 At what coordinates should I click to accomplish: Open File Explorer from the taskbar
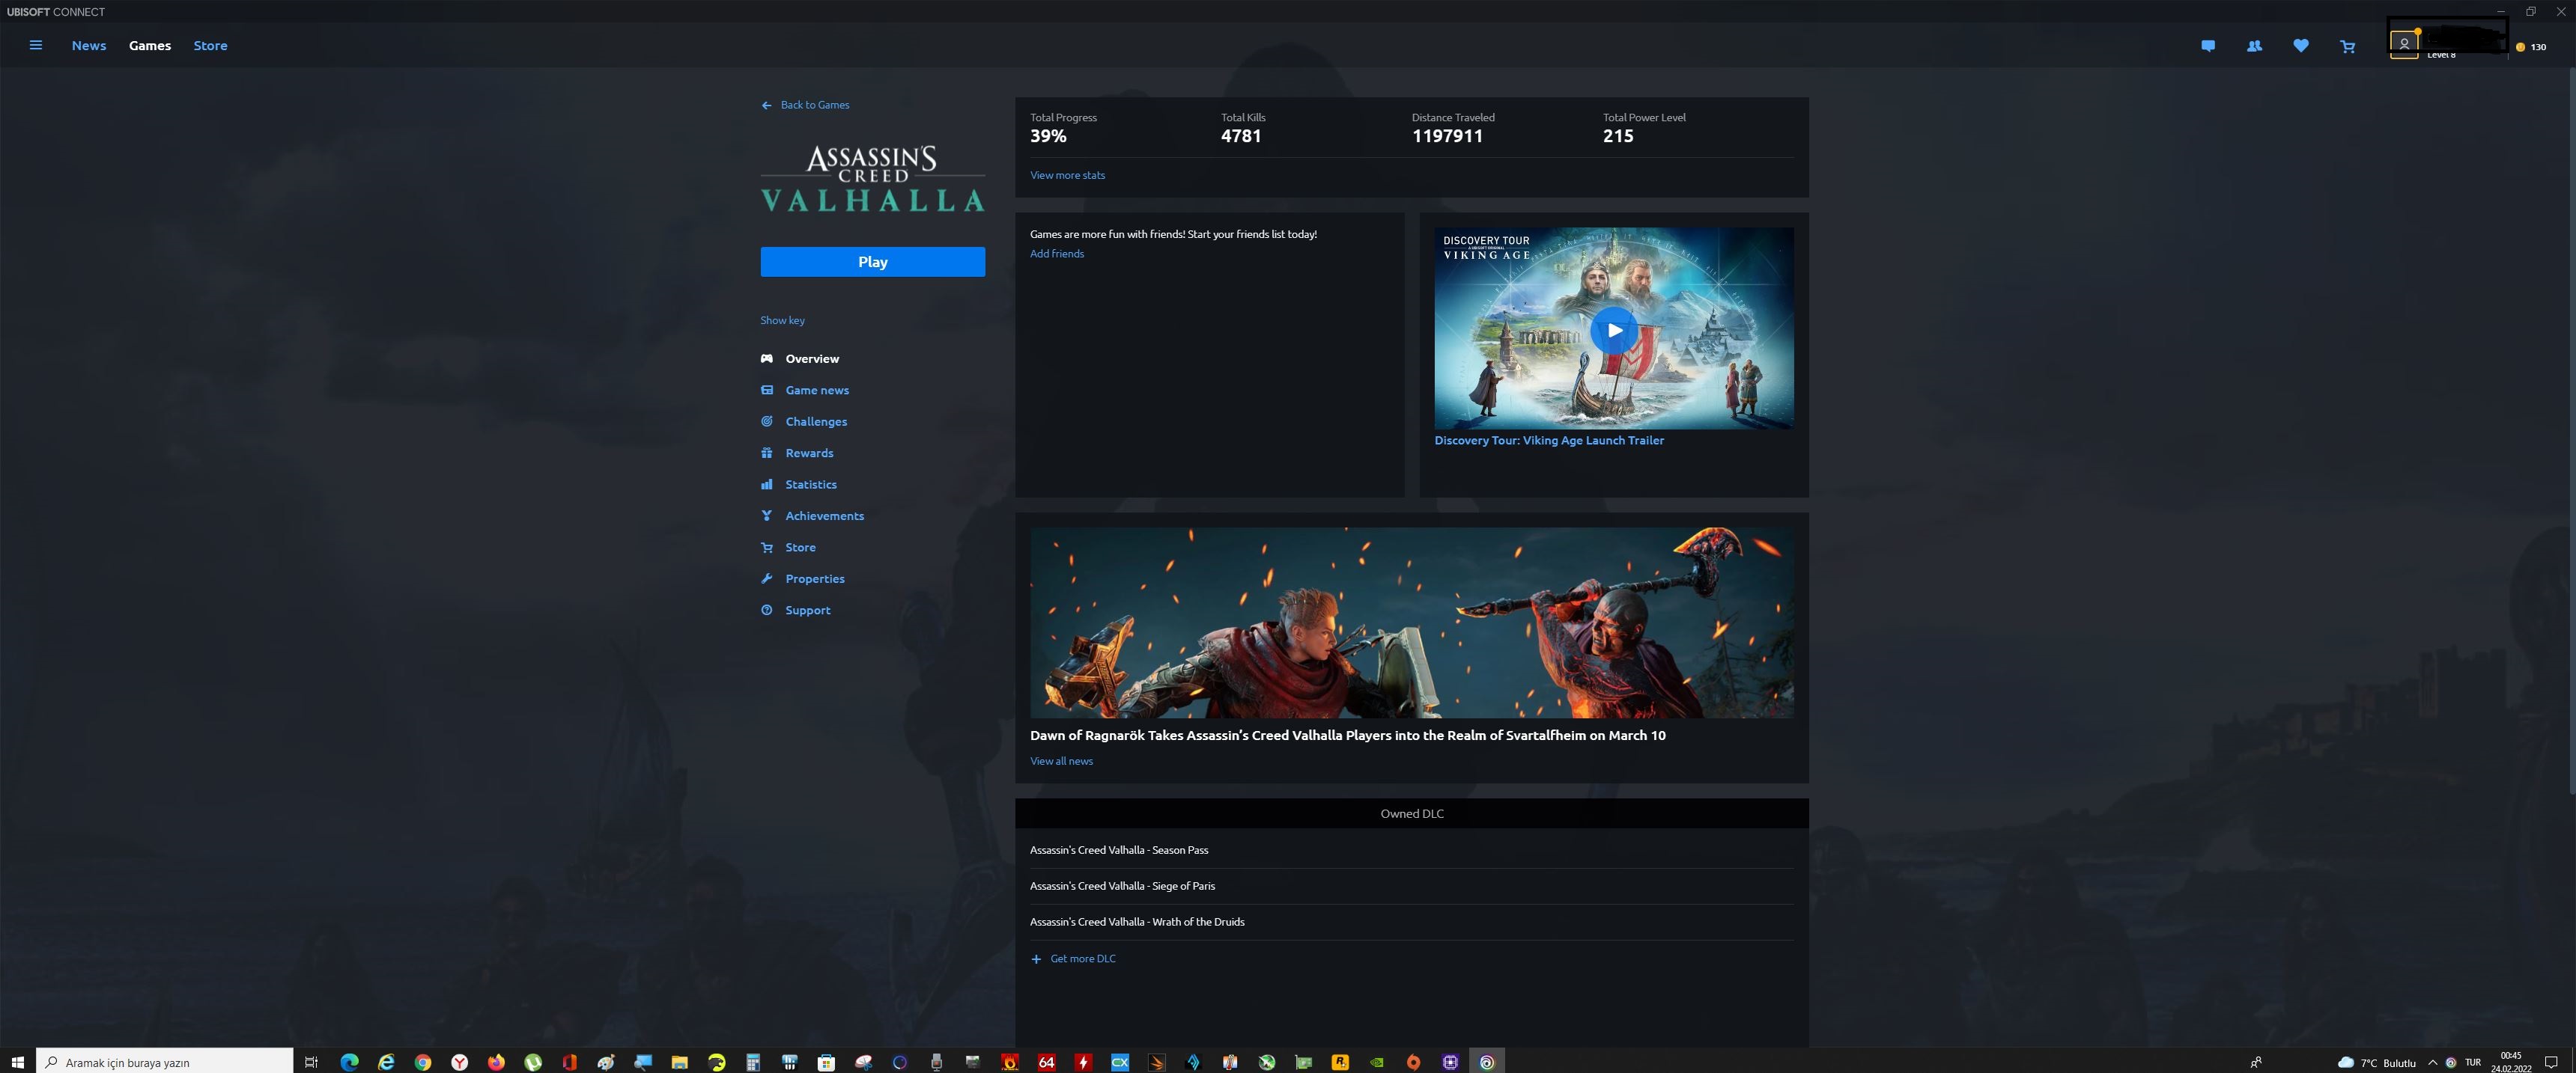tap(679, 1062)
